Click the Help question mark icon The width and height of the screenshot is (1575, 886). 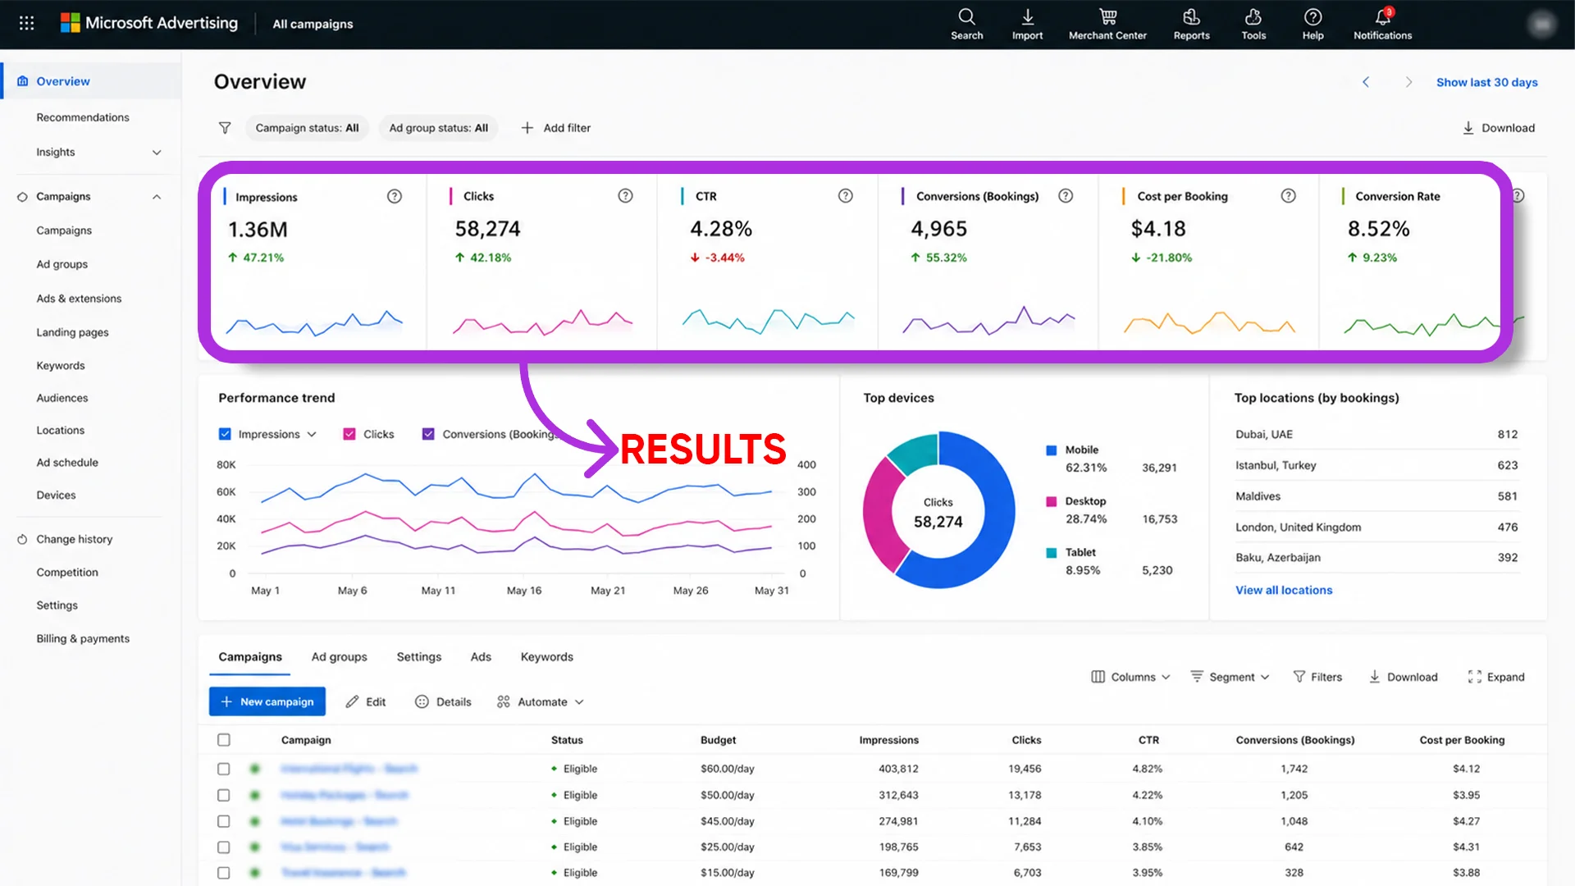[1312, 16]
